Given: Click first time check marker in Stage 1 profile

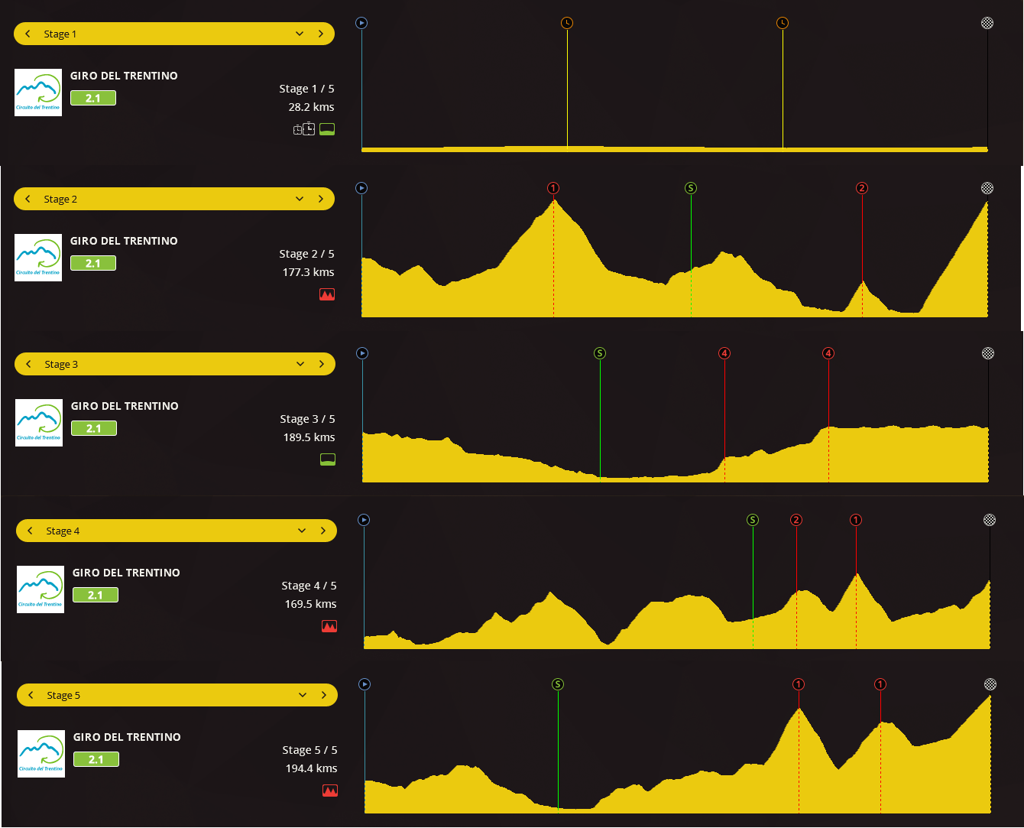Looking at the screenshot, I should coord(567,23).
